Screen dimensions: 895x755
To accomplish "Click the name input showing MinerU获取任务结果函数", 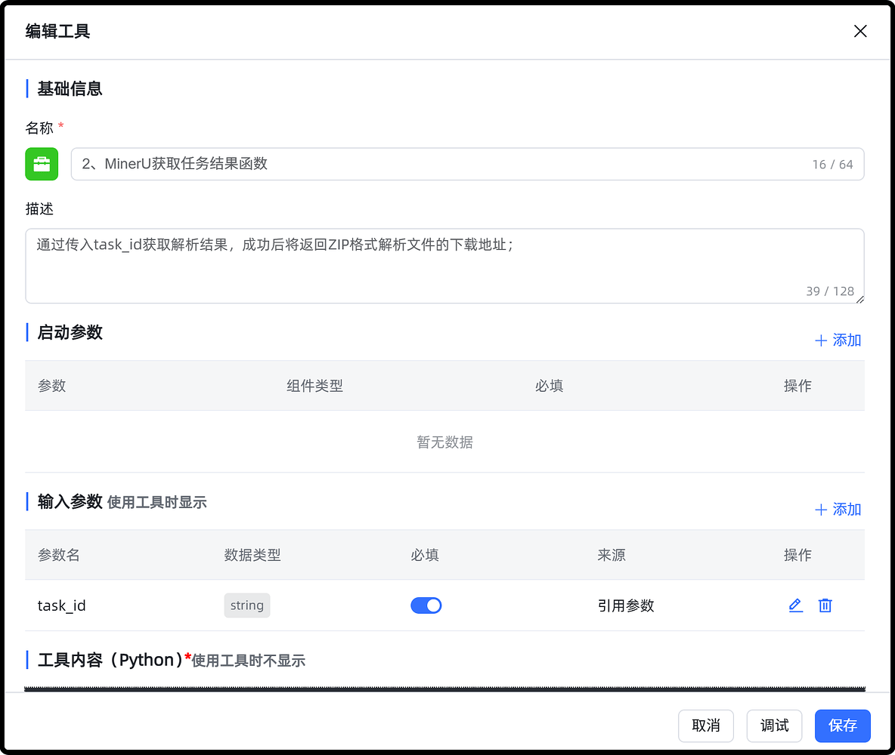I will click(x=378, y=164).
